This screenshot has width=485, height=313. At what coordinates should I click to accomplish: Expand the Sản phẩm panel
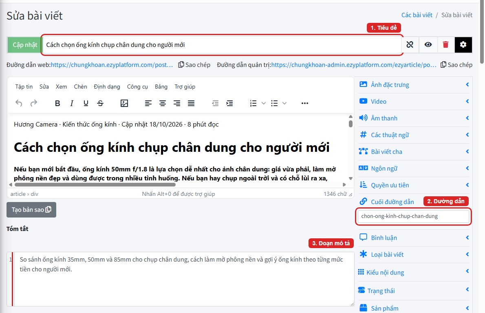pos(414,308)
